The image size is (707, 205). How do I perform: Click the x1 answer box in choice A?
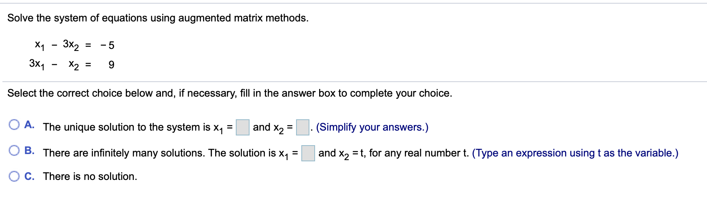tap(243, 127)
